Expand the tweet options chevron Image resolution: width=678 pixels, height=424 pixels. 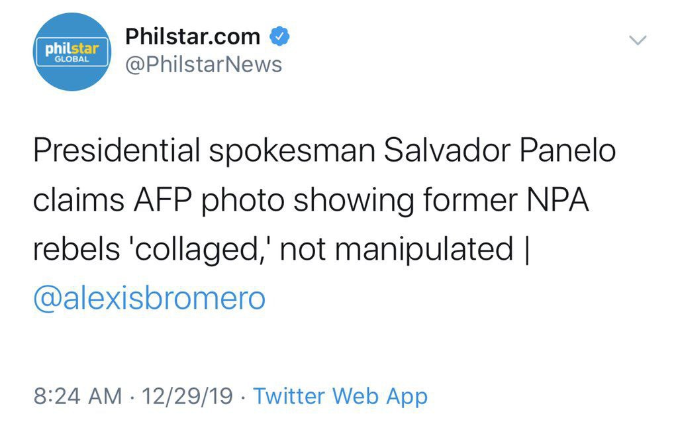point(638,40)
